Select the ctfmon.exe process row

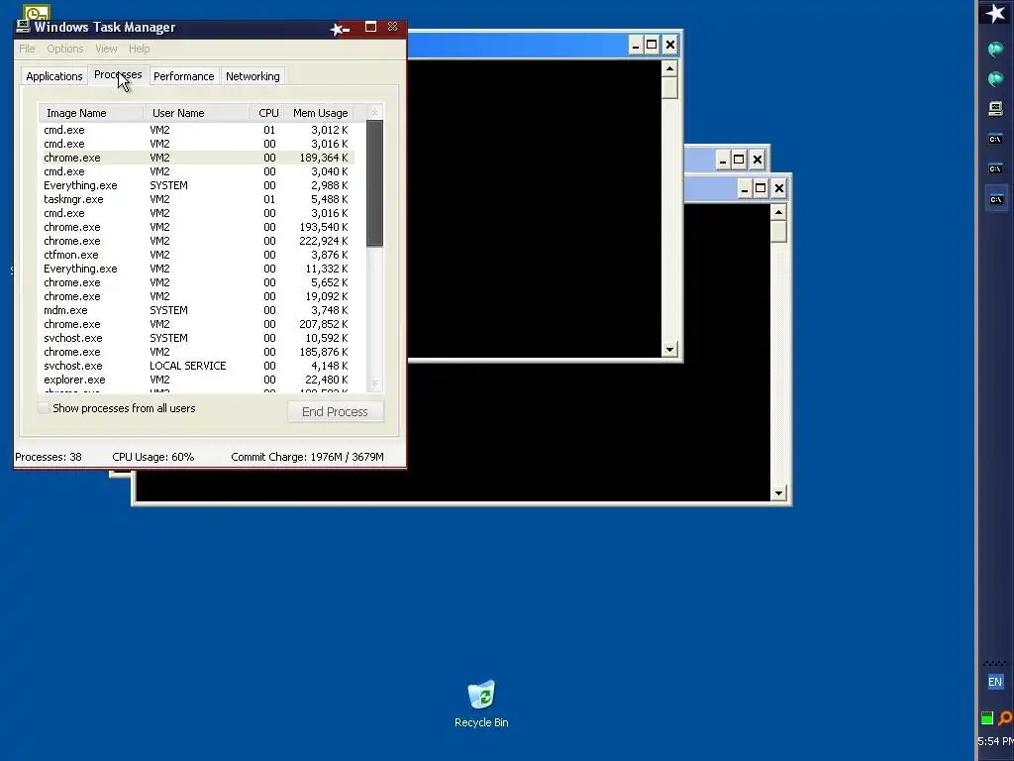pos(197,255)
